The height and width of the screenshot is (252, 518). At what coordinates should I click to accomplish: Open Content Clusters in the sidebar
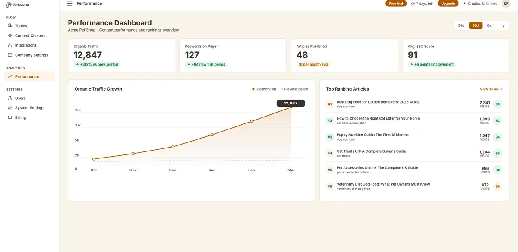coord(30,35)
